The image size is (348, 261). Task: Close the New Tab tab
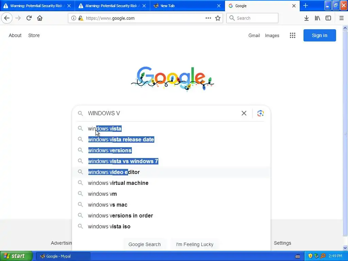219,6
